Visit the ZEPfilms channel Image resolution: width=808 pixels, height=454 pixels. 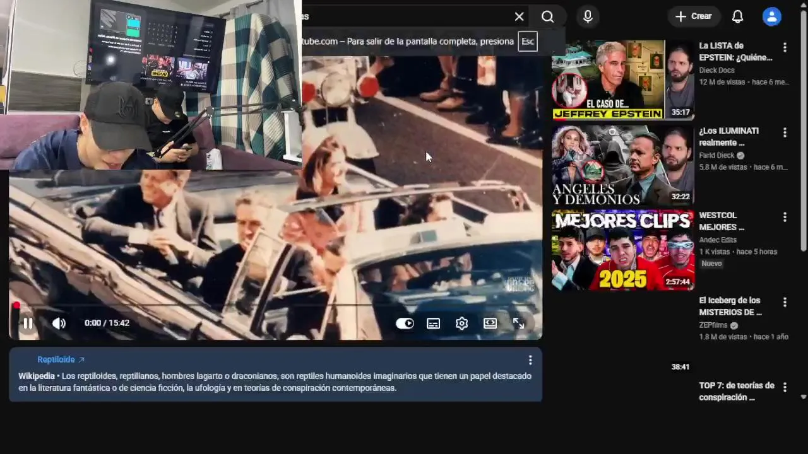pos(713,325)
